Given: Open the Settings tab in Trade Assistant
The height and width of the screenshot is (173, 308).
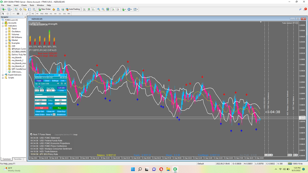Looking at the screenshot, I should (x=54, y=81).
